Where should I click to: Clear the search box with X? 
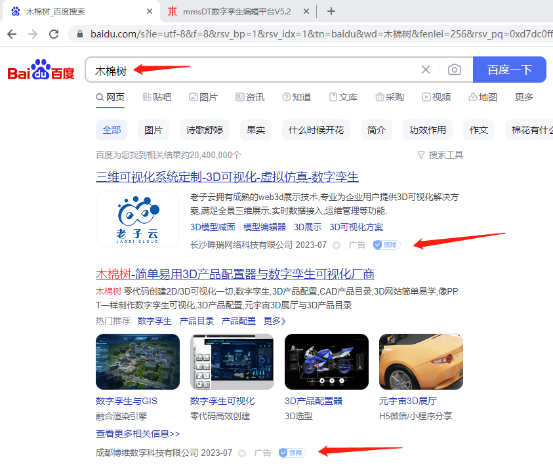pos(426,70)
